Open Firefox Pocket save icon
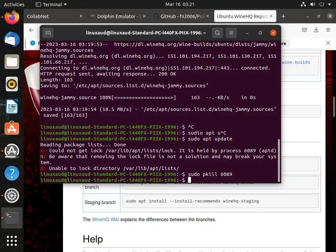This screenshot has width=336, height=252. (x=304, y=30)
